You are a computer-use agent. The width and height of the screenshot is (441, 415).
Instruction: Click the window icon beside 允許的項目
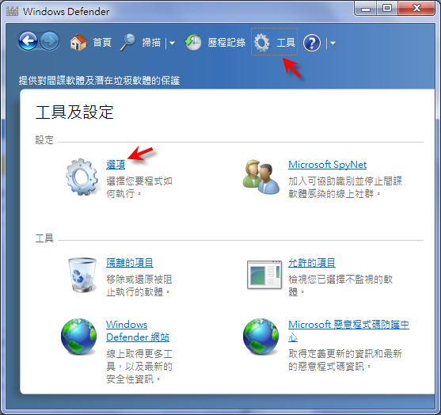(x=264, y=275)
